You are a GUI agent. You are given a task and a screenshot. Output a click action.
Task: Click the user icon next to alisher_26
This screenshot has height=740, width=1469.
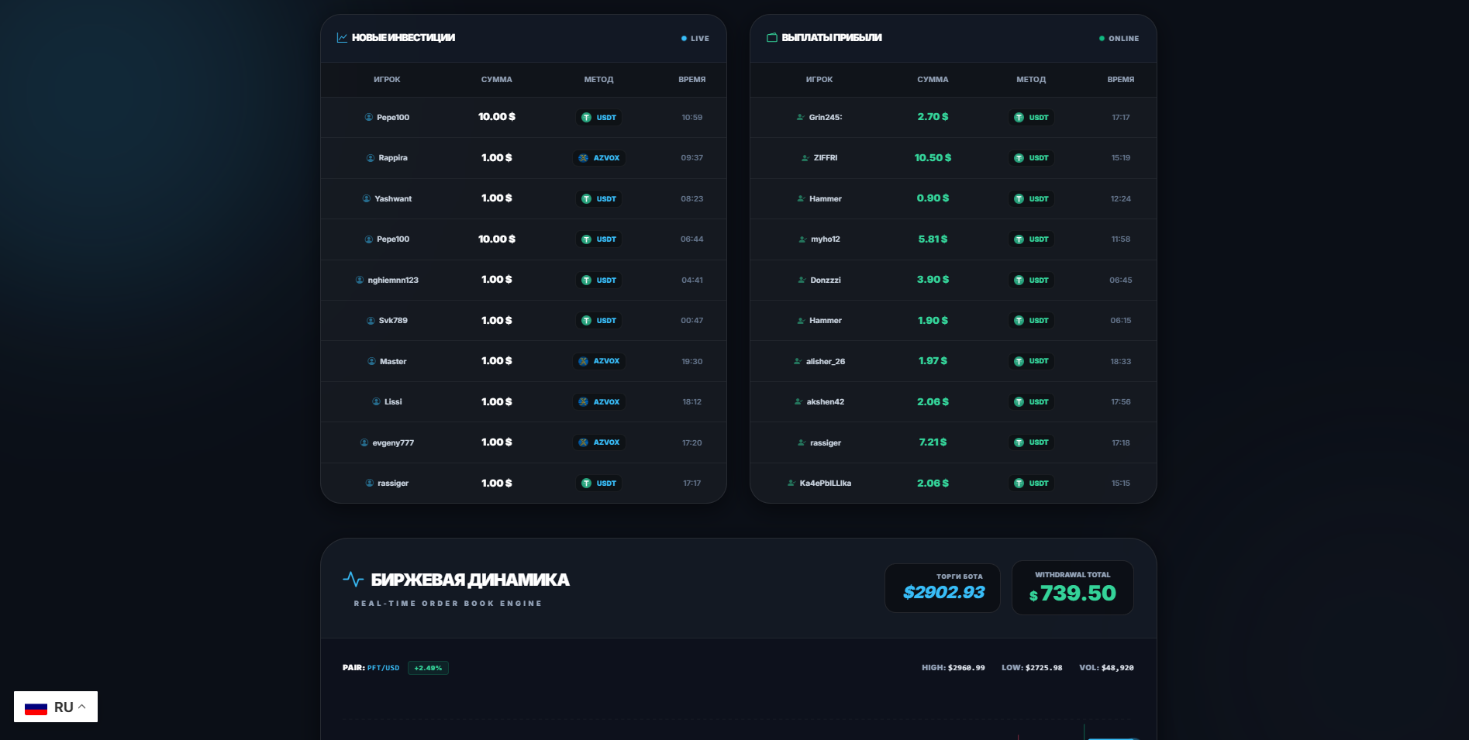click(x=798, y=361)
